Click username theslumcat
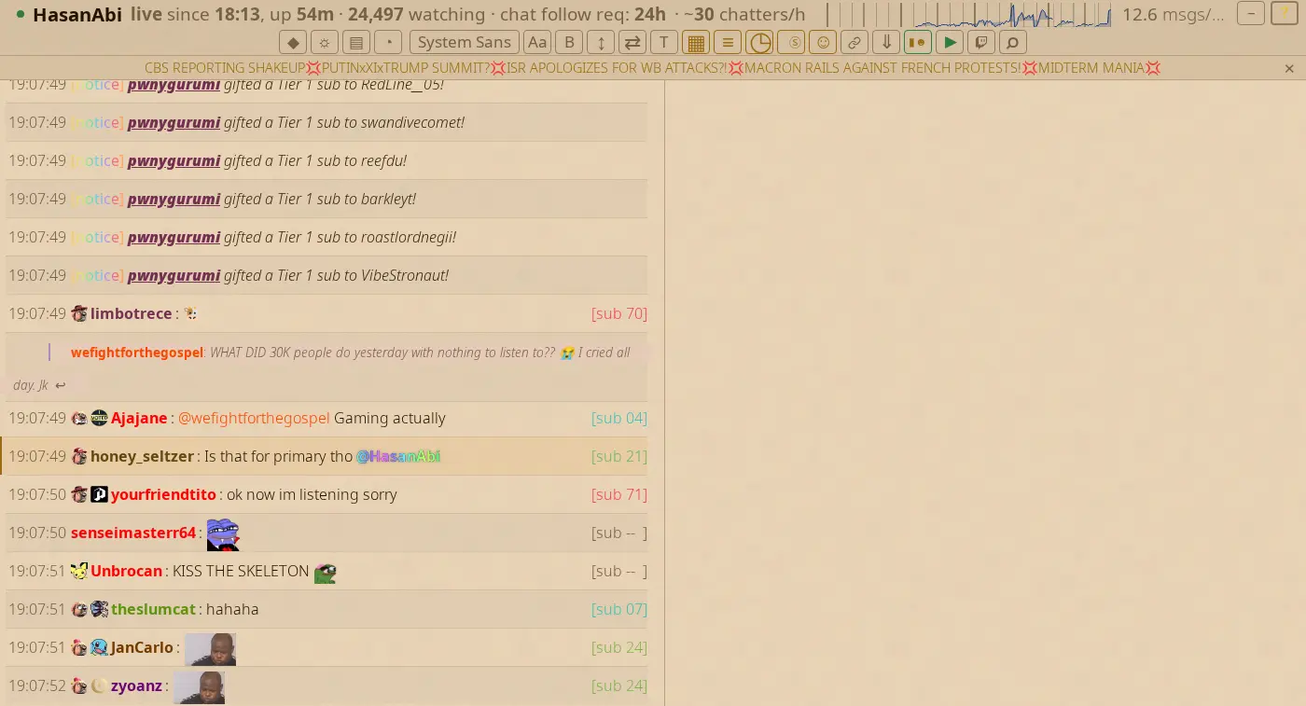Screen dimensions: 1306x706 (x=153, y=609)
